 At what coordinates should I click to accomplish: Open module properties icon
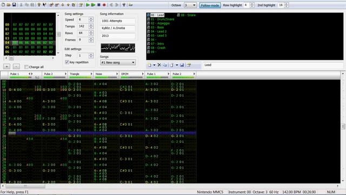81,5
